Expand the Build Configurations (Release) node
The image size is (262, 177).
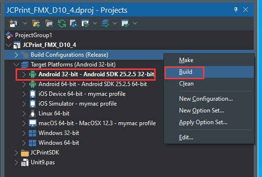pos(16,55)
